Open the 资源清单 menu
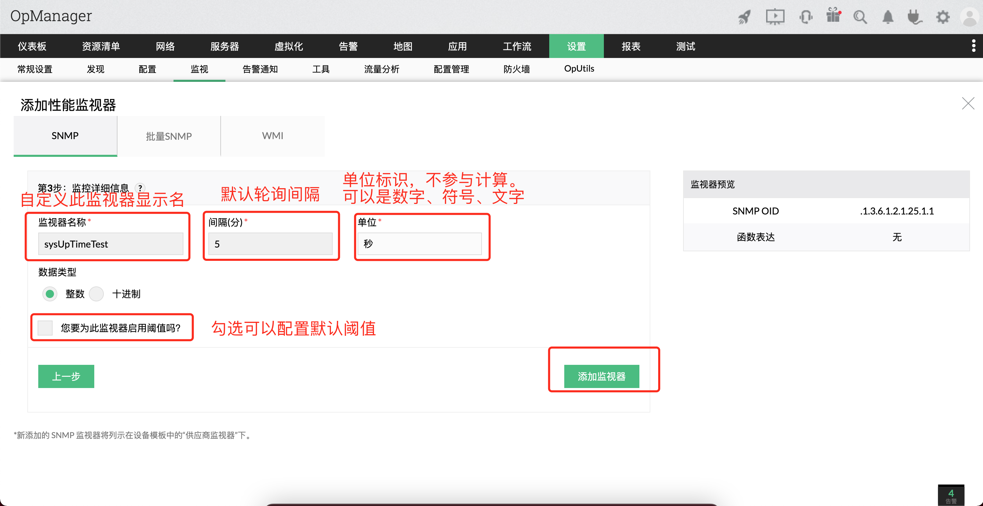The image size is (983, 506). point(101,46)
